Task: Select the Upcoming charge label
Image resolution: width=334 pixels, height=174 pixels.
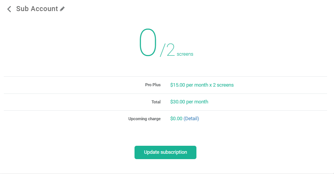Action: point(144,119)
